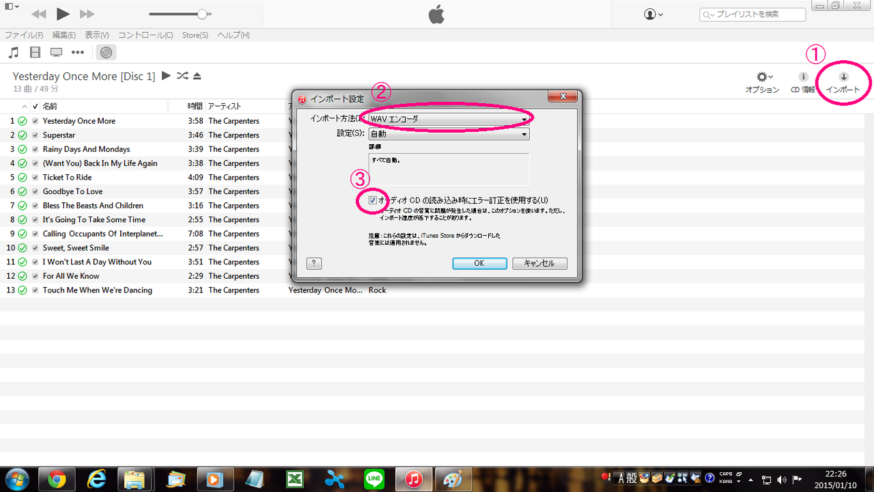Open LINE from the taskbar
Screen dimensions: 874x492
pos(373,480)
